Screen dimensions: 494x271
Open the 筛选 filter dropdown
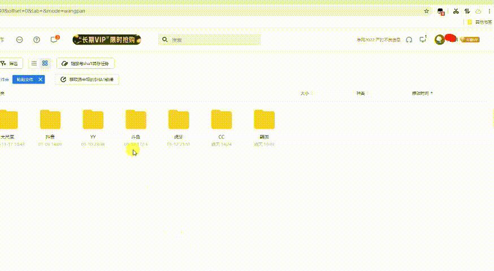tap(10, 64)
